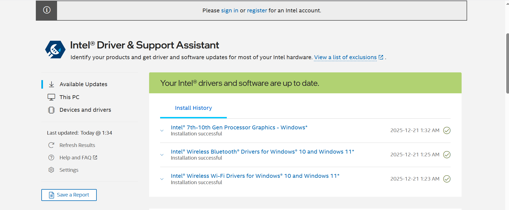Open the register link for an Intel account

[257, 11]
